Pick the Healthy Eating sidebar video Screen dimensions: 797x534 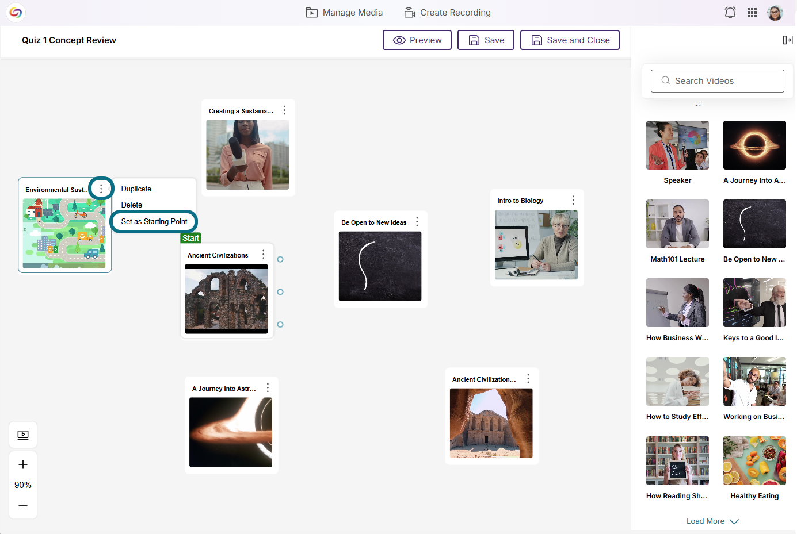(x=754, y=460)
